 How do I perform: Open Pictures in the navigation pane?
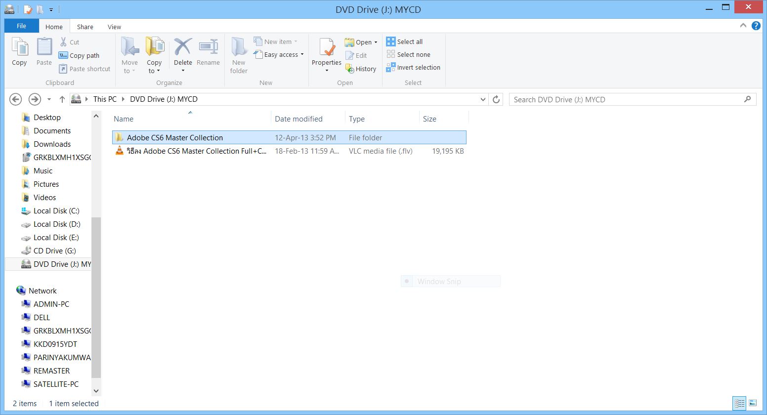coord(46,184)
